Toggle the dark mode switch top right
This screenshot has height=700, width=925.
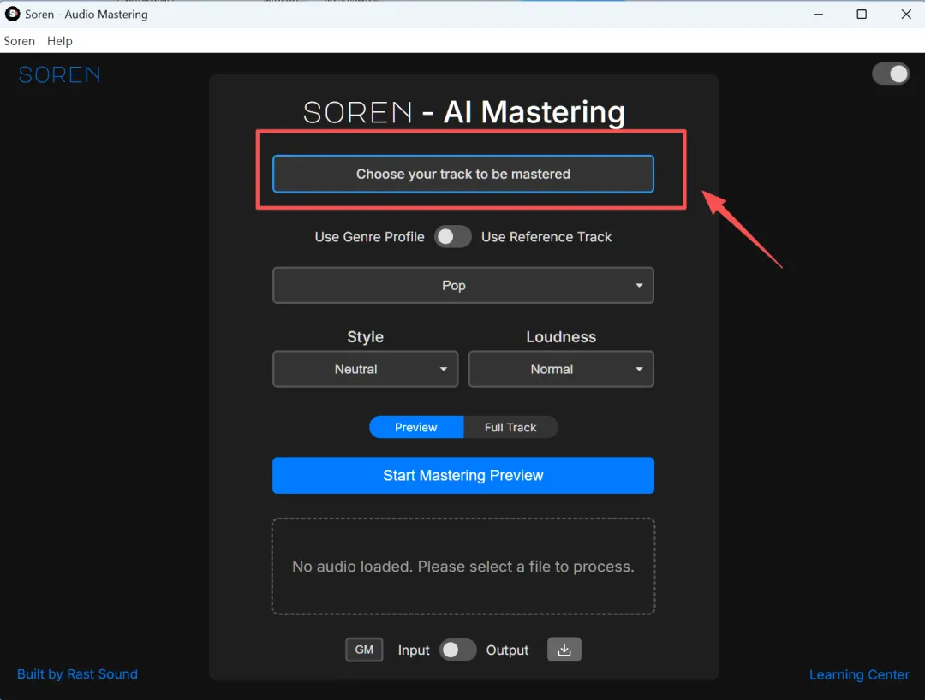(x=891, y=74)
